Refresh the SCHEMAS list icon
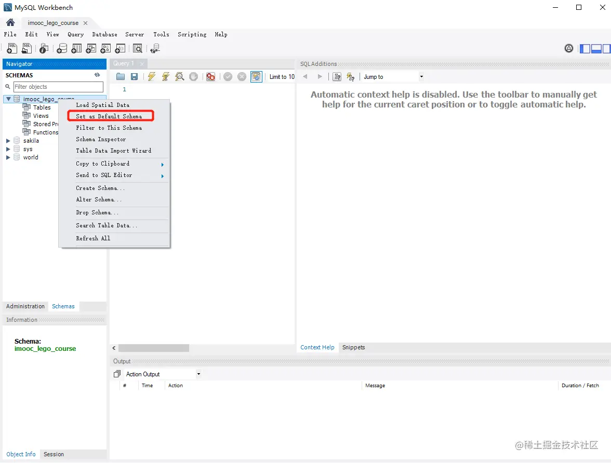 click(x=97, y=75)
